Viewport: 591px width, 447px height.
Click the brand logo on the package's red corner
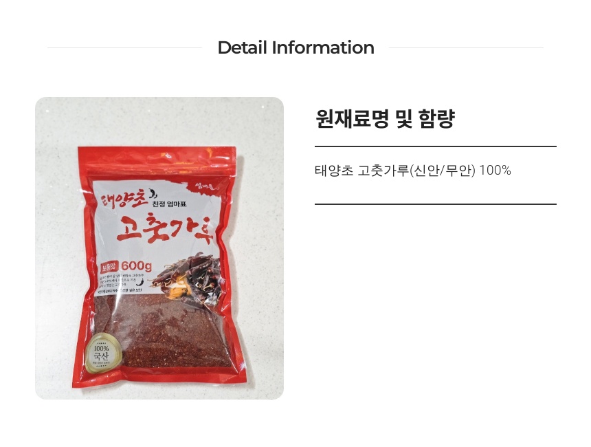pyautogui.click(x=205, y=186)
